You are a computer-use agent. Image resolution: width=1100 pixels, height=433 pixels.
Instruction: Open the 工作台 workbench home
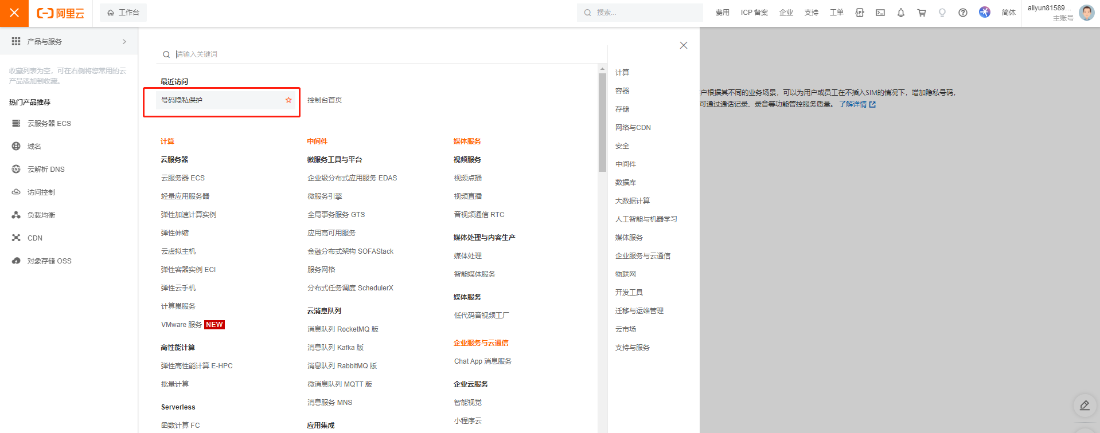coord(123,13)
